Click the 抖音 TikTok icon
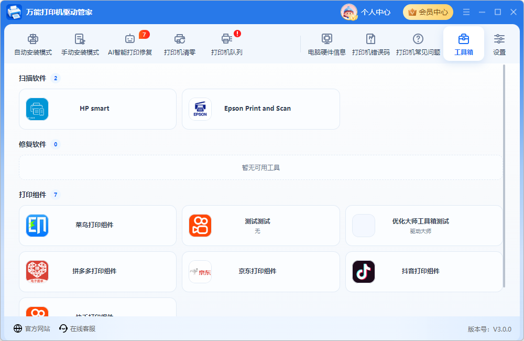Viewport: 524px width, 341px height. (x=364, y=272)
